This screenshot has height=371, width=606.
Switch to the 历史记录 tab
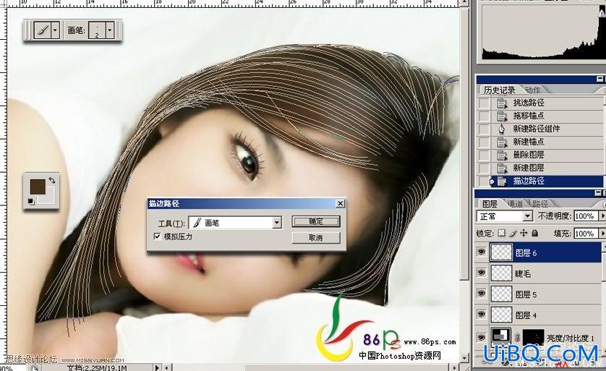click(499, 90)
